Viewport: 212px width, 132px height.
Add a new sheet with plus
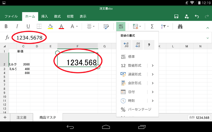pyautogui.click(x=5, y=117)
